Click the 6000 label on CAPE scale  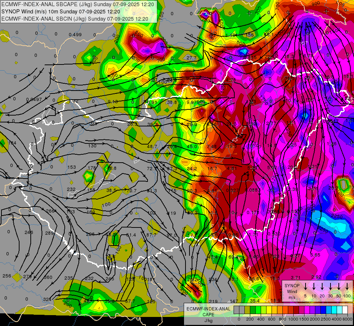(x=347, y=319)
